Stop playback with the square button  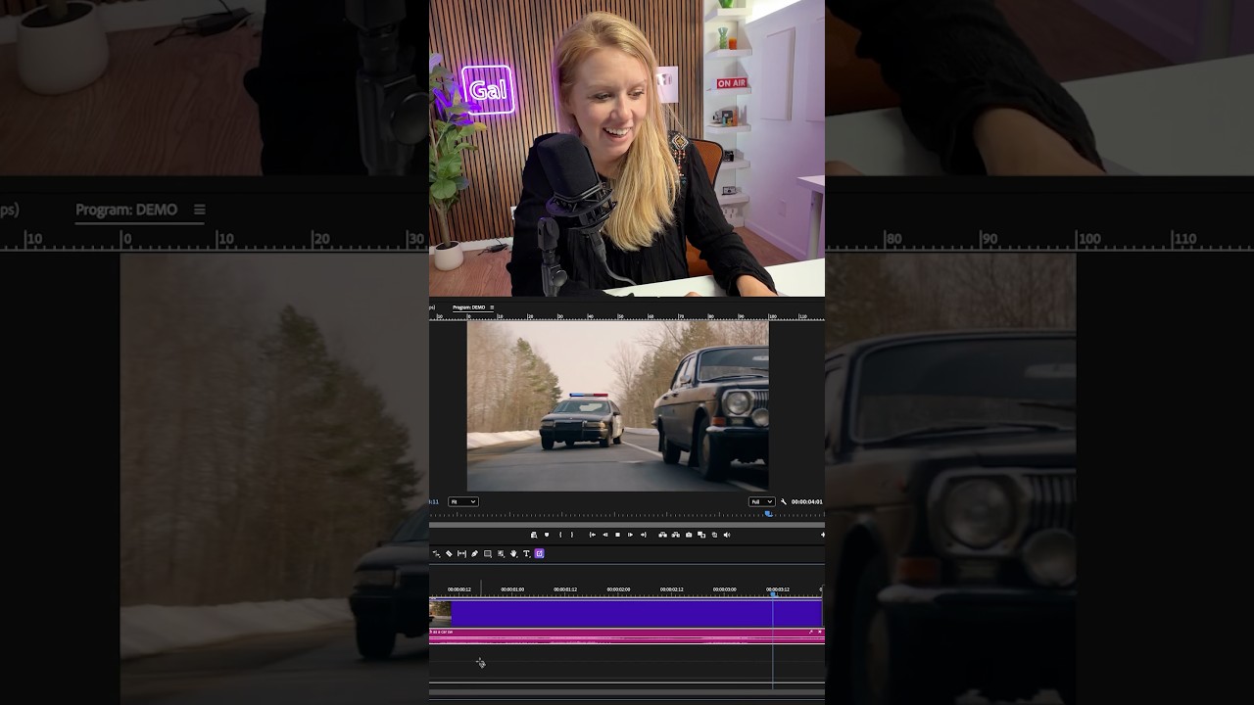tap(617, 535)
